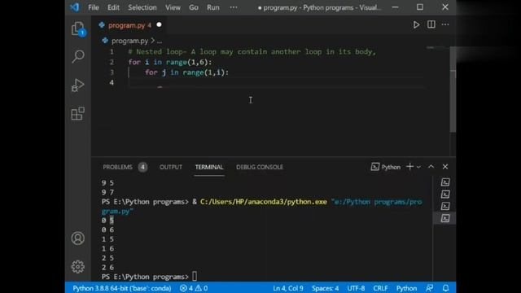Switch to the Debug Console tab
521x293 pixels.
260,167
